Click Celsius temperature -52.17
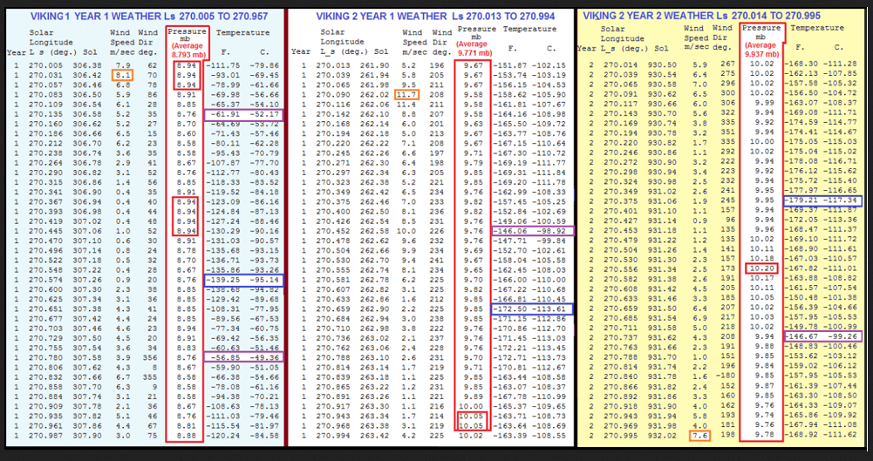The image size is (873, 461). pyautogui.click(x=264, y=115)
